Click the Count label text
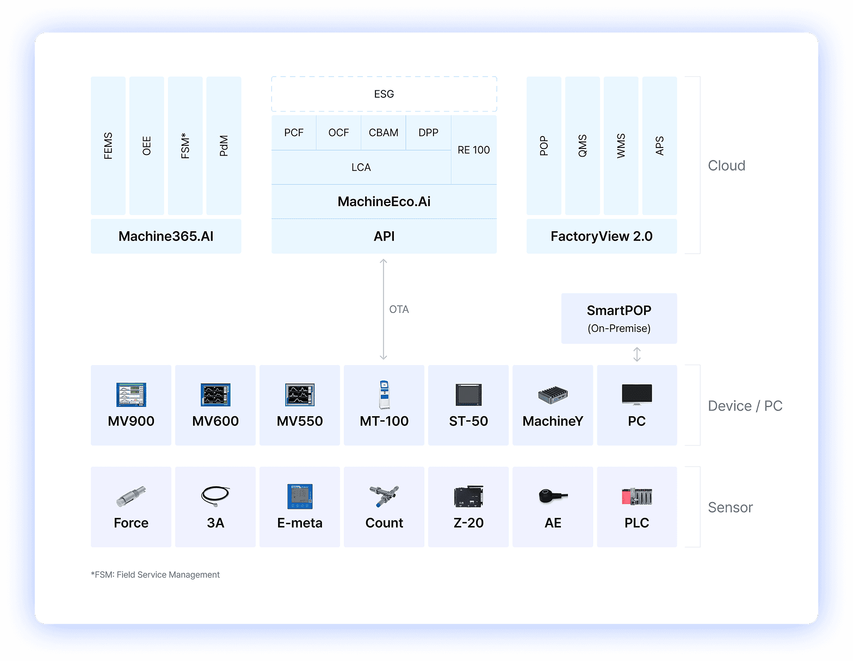The width and height of the screenshot is (853, 661). [384, 523]
